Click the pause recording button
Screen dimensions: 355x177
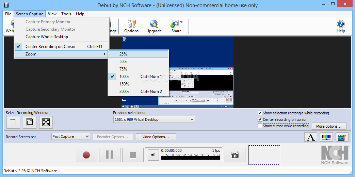(110, 155)
